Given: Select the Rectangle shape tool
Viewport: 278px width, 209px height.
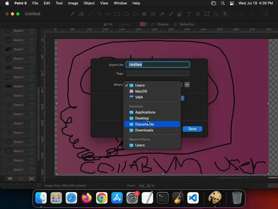Looking at the screenshot, I should (117, 14).
